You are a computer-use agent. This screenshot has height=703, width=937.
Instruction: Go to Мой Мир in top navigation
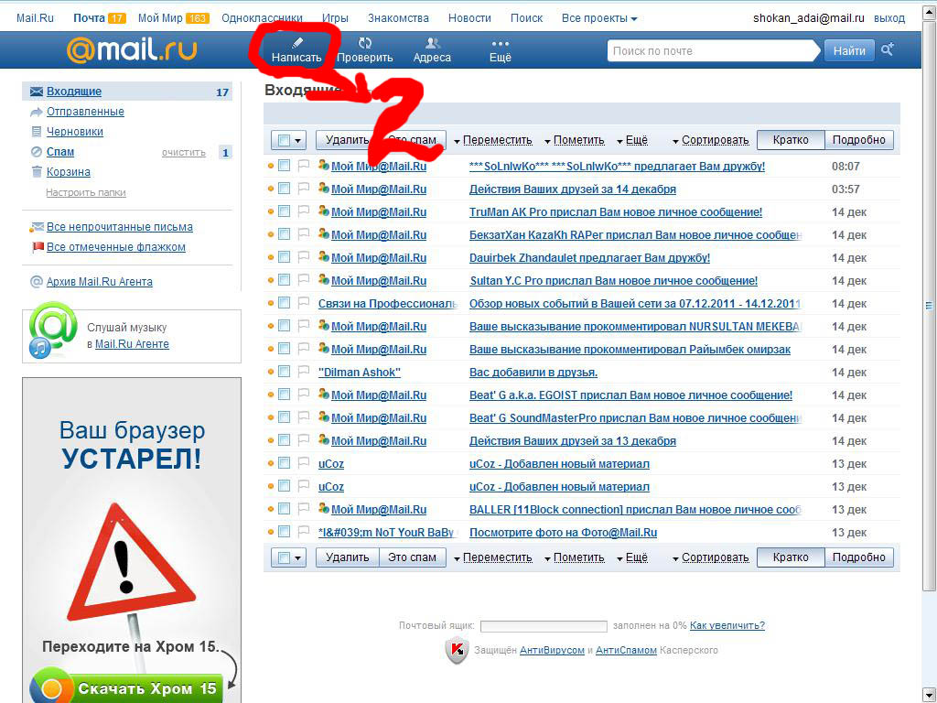click(160, 18)
